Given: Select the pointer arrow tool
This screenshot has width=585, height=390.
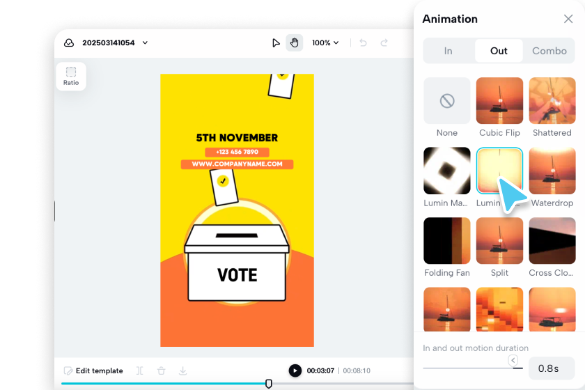Looking at the screenshot, I should click(x=276, y=43).
